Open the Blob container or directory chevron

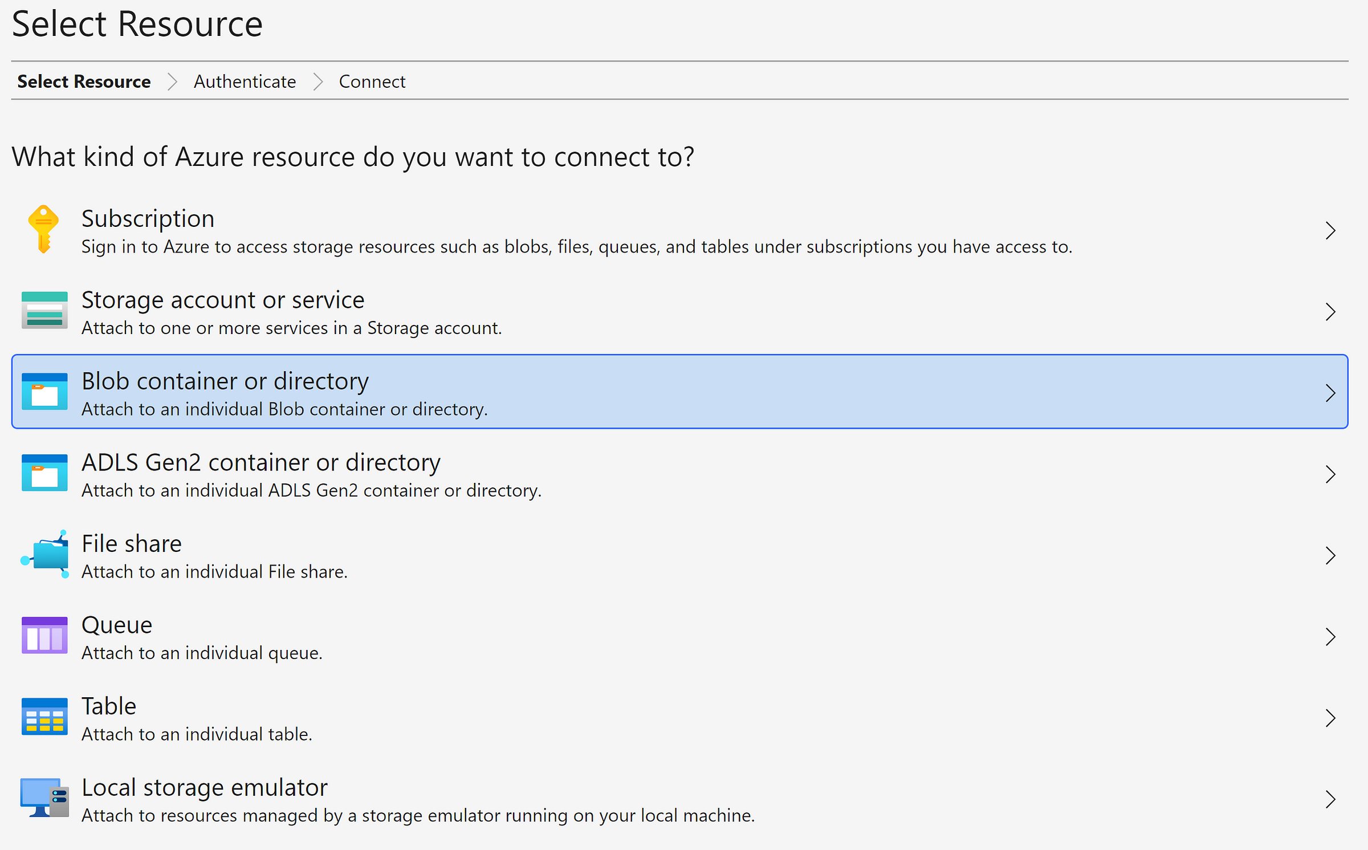(1330, 393)
